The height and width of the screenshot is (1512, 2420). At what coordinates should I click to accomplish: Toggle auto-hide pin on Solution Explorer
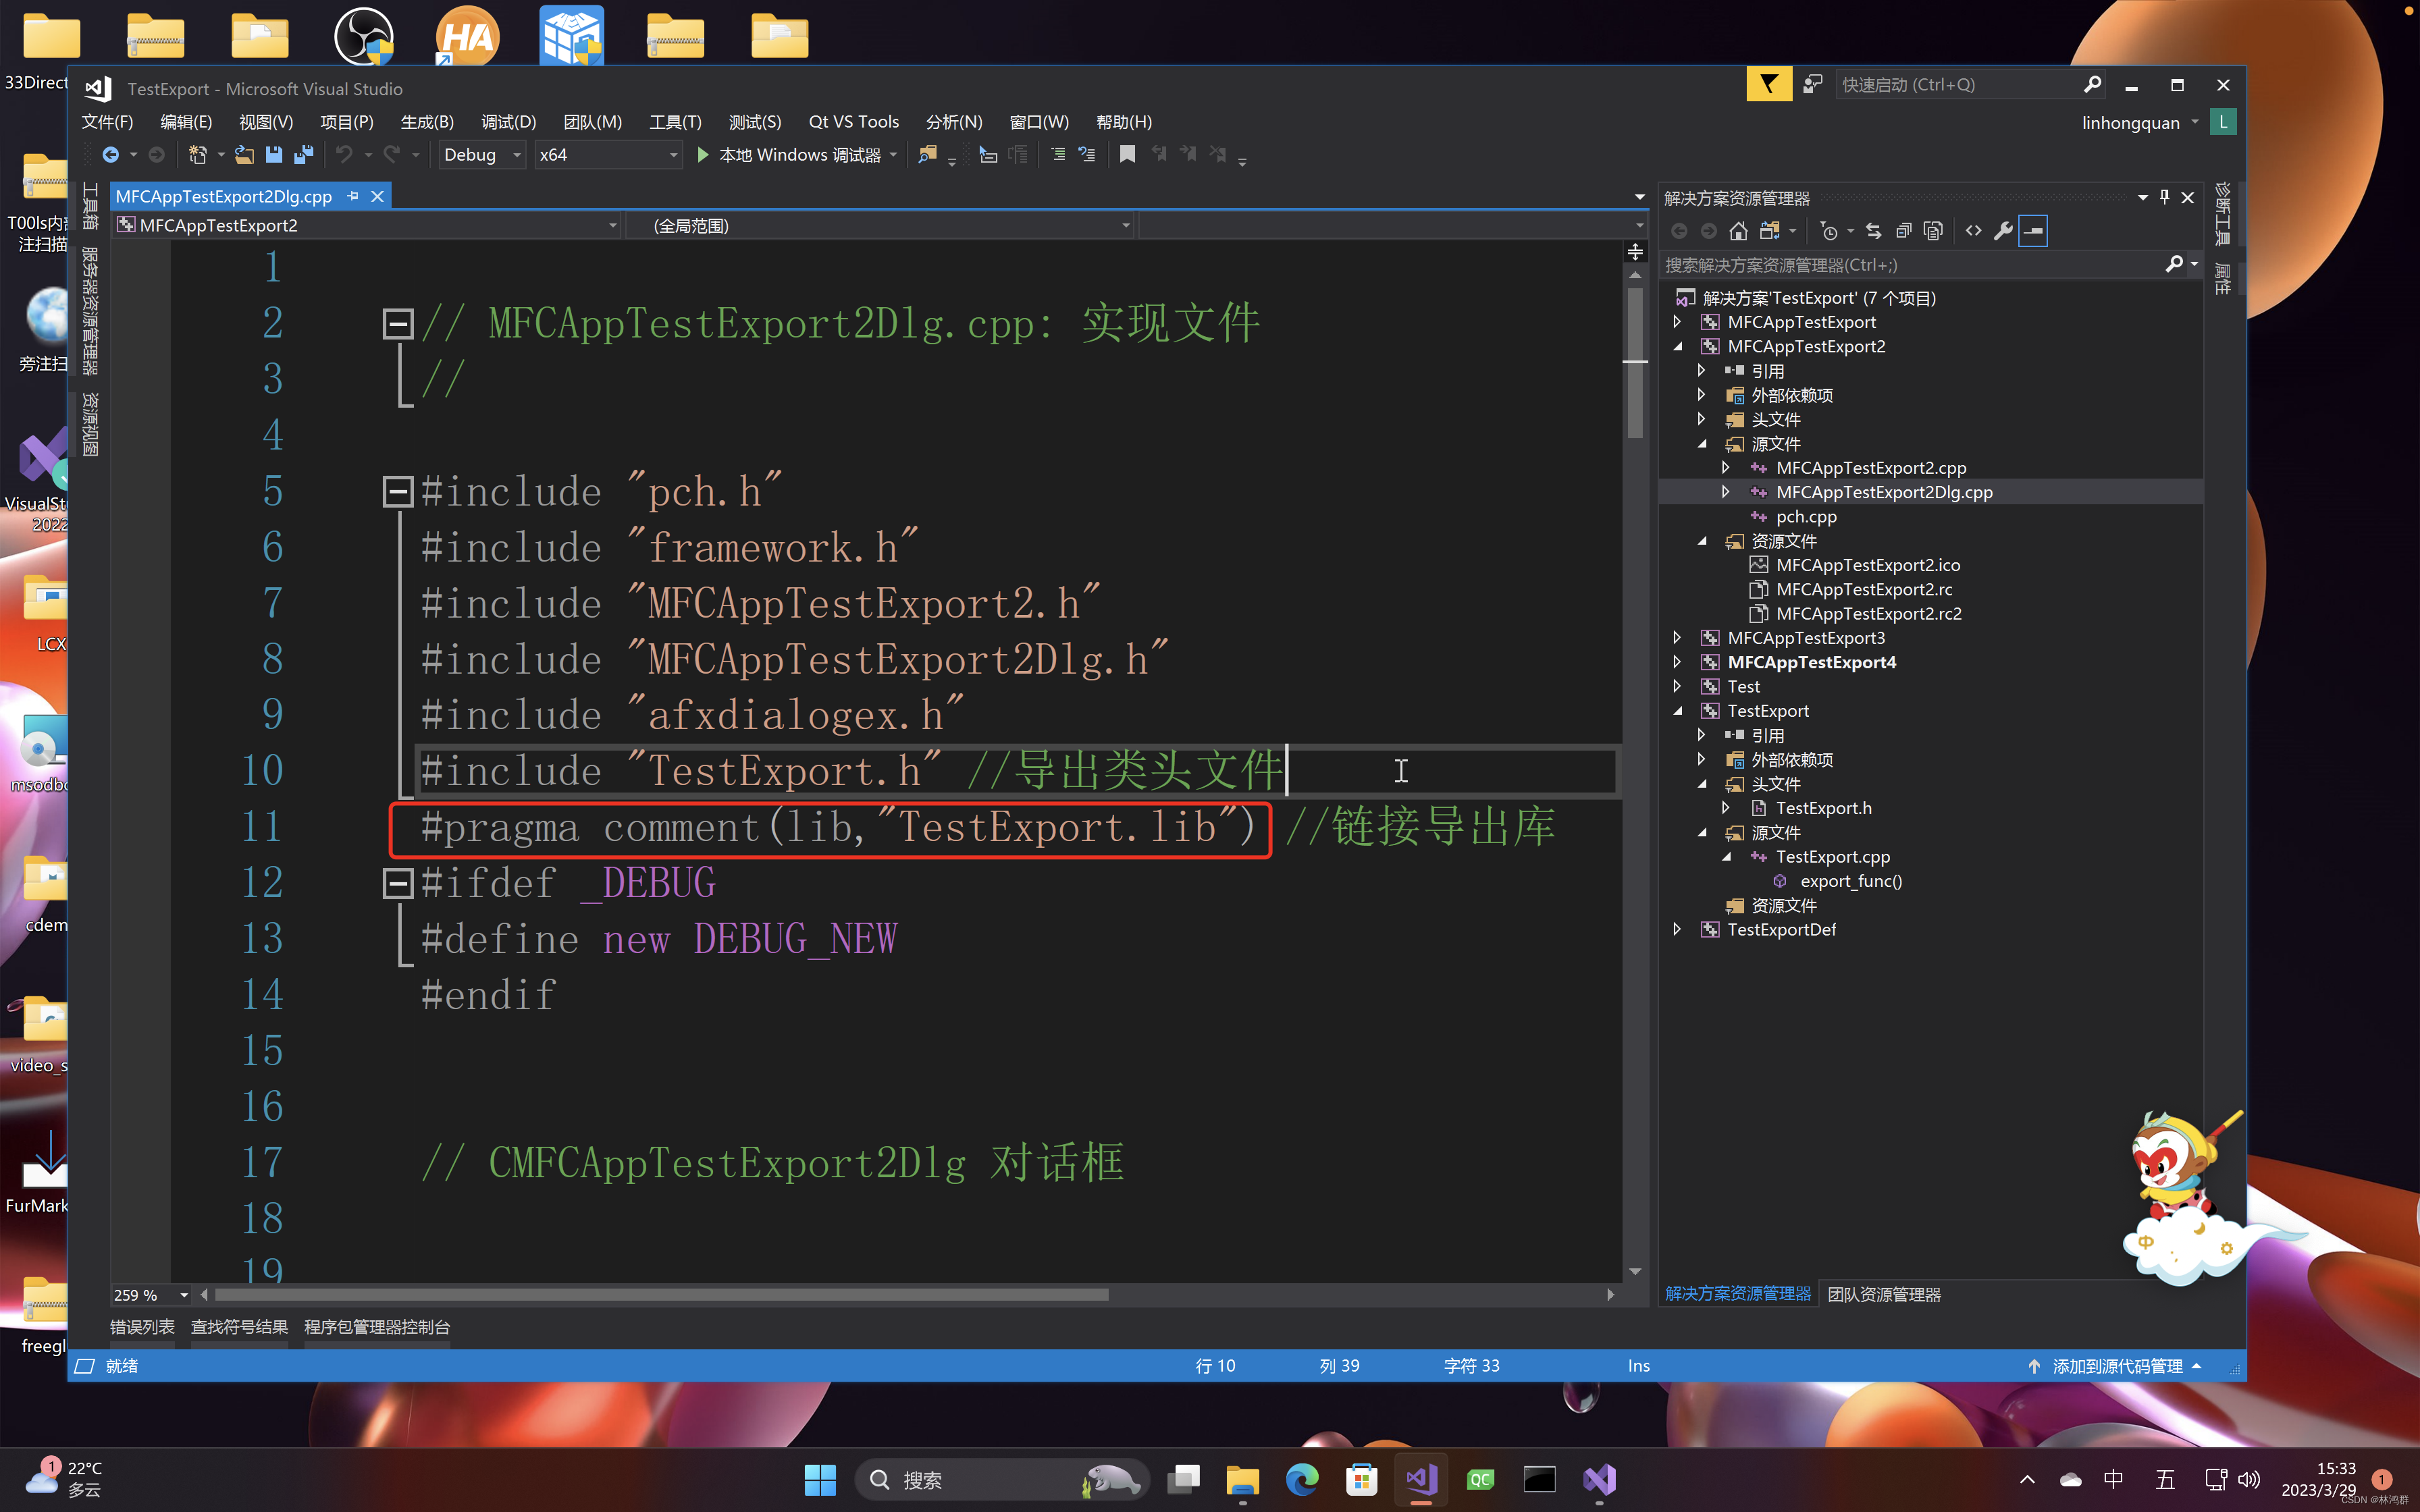coord(2165,197)
